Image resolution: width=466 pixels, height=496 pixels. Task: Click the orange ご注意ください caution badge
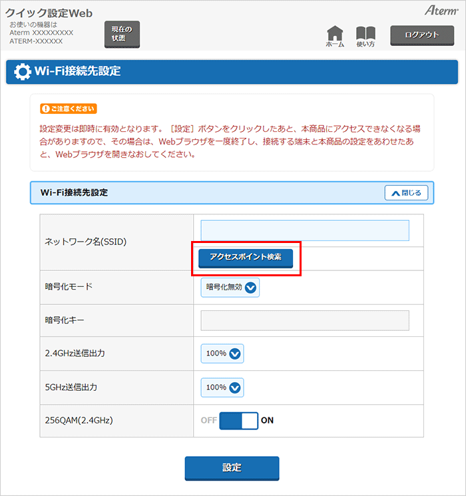pos(69,109)
